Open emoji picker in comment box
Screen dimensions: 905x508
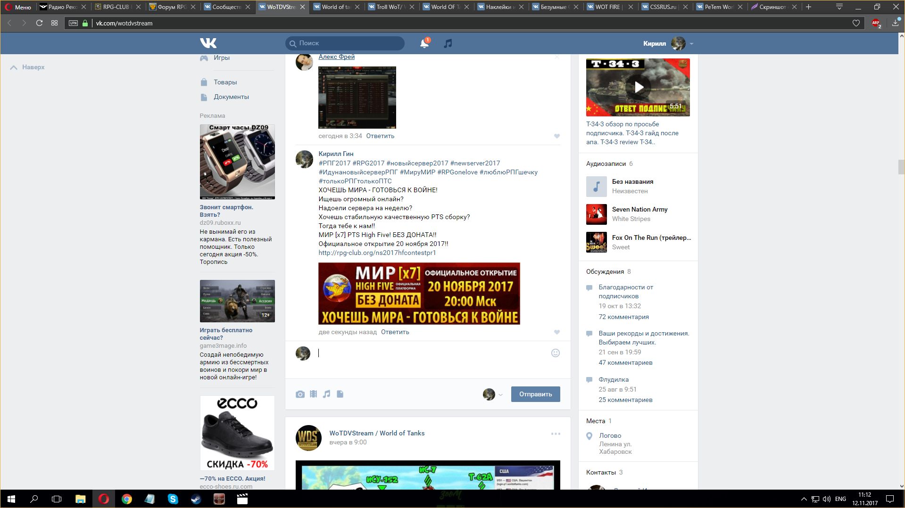[x=556, y=353]
